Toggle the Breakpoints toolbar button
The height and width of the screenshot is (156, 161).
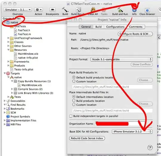[x=52, y=10]
